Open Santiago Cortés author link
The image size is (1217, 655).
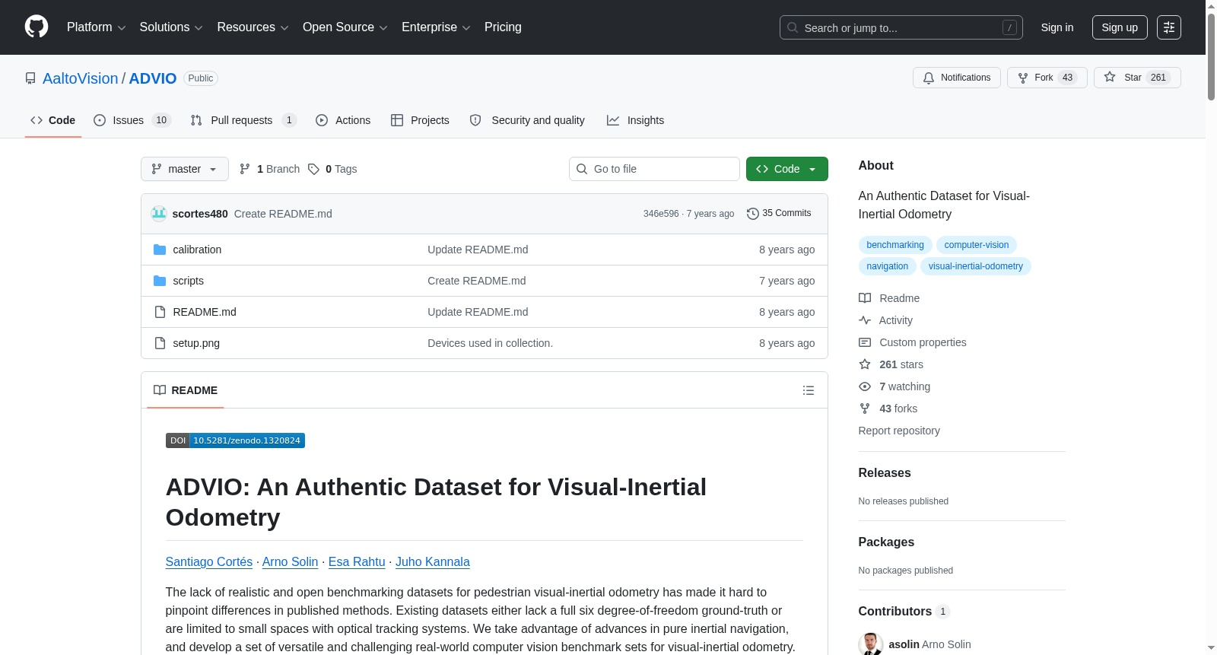209,562
